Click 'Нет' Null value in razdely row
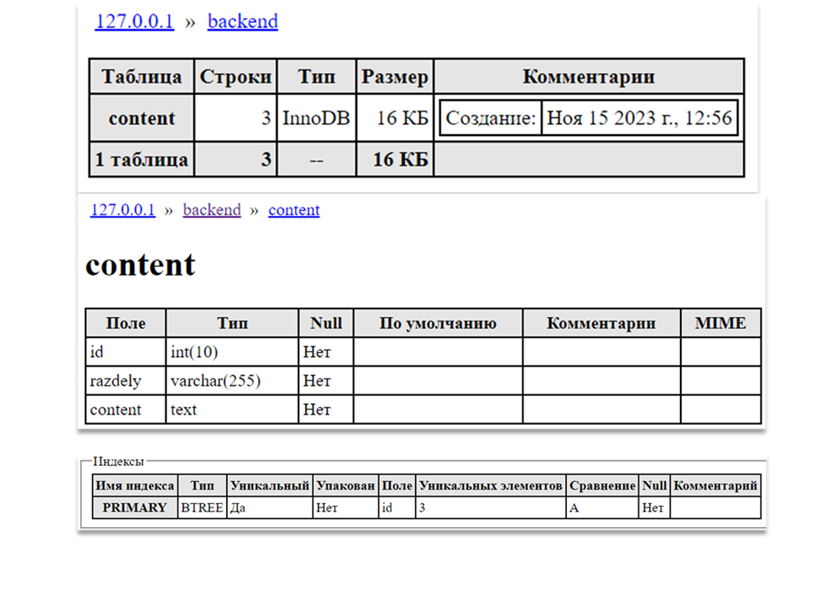The width and height of the screenshot is (816, 612). pyautogui.click(x=326, y=381)
